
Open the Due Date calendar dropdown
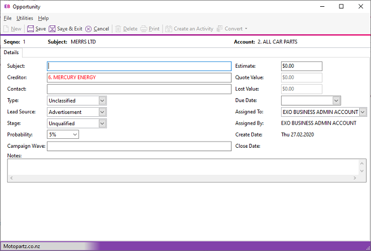click(x=336, y=100)
